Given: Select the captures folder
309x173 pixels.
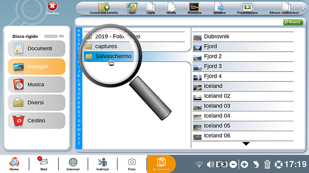Looking at the screenshot, I should coord(134,46).
